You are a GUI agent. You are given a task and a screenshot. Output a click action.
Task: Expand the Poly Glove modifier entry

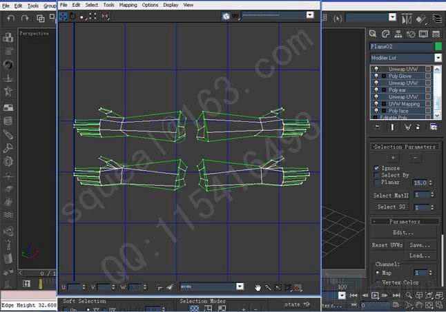pos(383,76)
